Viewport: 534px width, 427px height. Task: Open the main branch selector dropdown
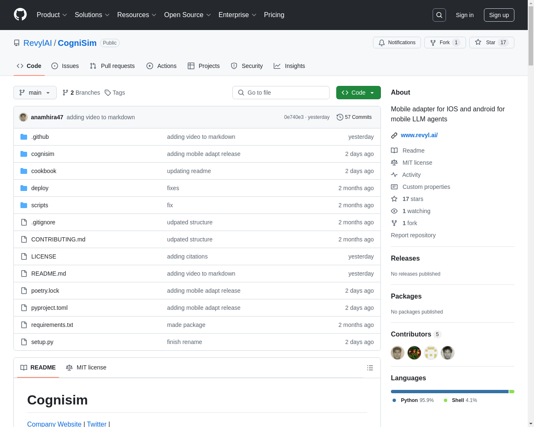pos(35,93)
